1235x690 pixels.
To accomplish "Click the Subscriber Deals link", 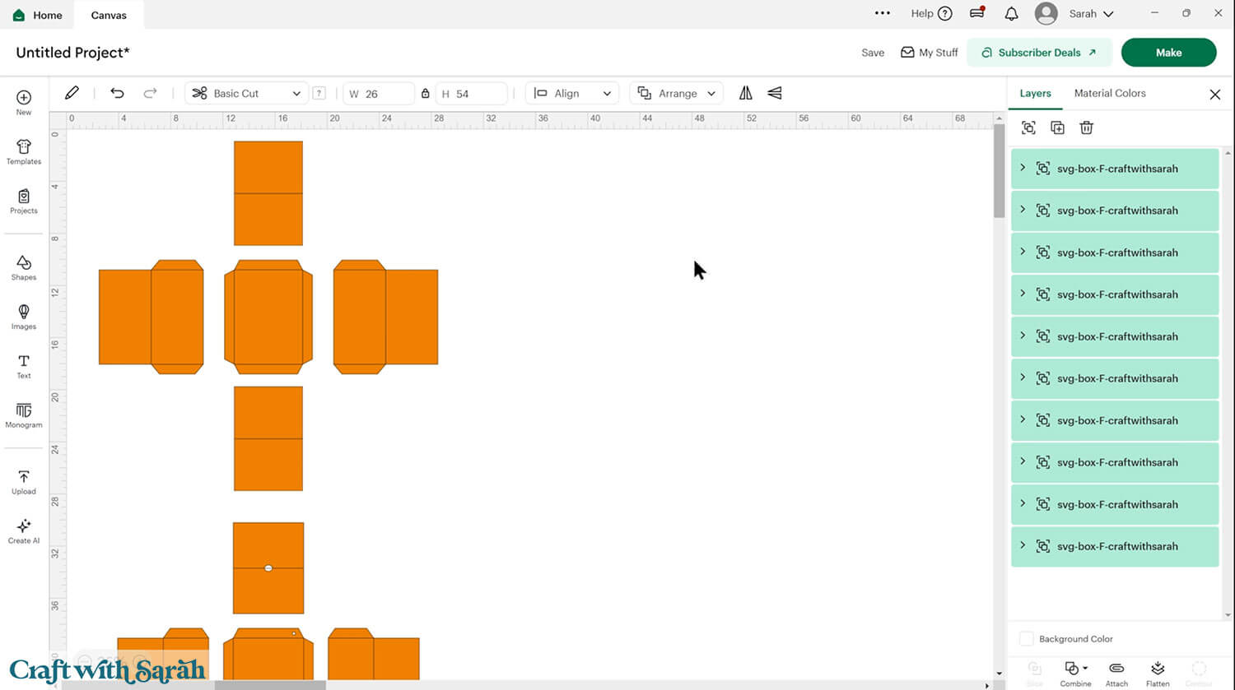I will (x=1038, y=53).
